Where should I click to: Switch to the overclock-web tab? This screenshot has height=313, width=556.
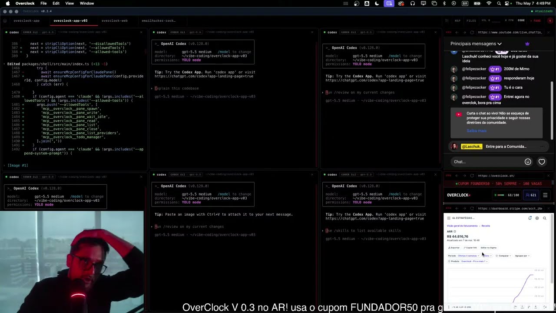click(115, 20)
